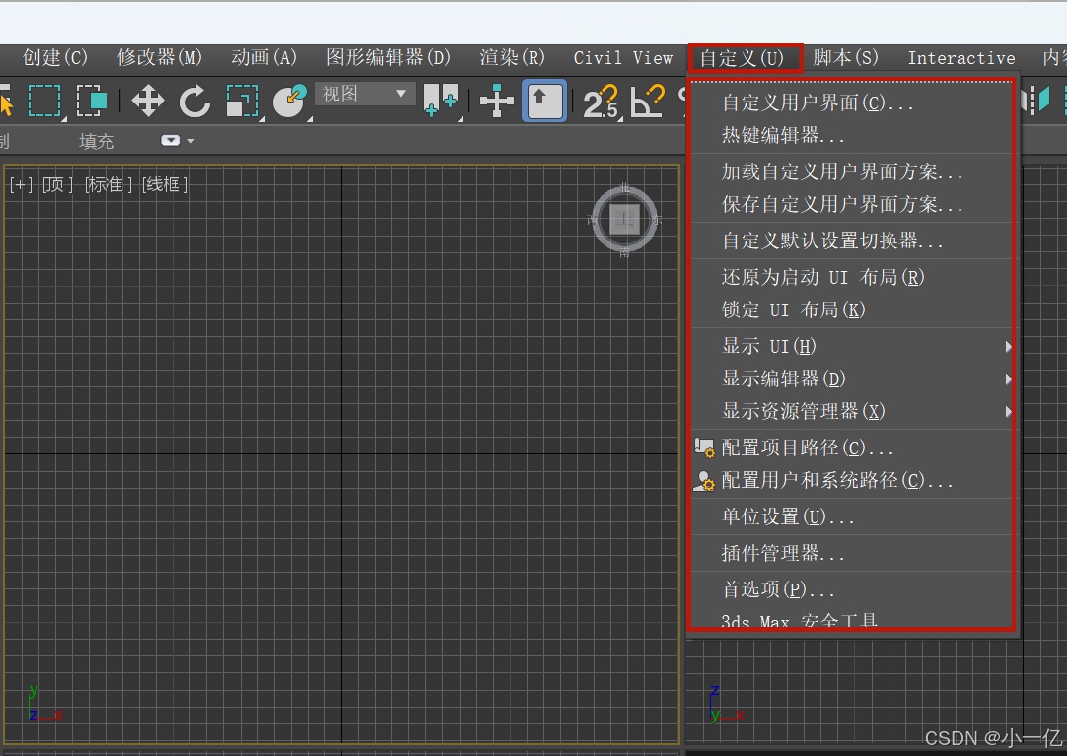Open the 视图 reference coordinate dropdown
This screenshot has width=1067, height=756.
365,94
